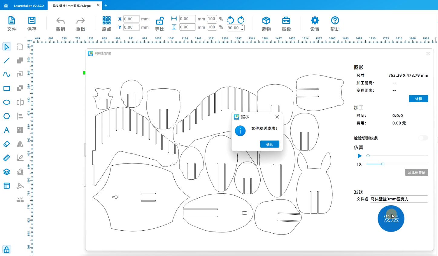Image resolution: width=438 pixels, height=256 pixels.
Task: Click the 文件名 input field
Action: click(399, 199)
